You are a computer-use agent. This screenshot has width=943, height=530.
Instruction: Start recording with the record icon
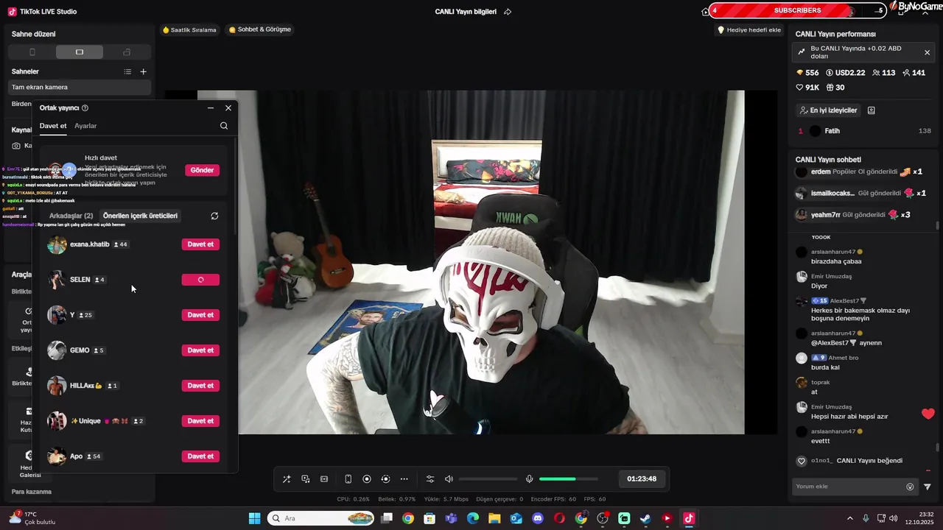[x=367, y=479]
